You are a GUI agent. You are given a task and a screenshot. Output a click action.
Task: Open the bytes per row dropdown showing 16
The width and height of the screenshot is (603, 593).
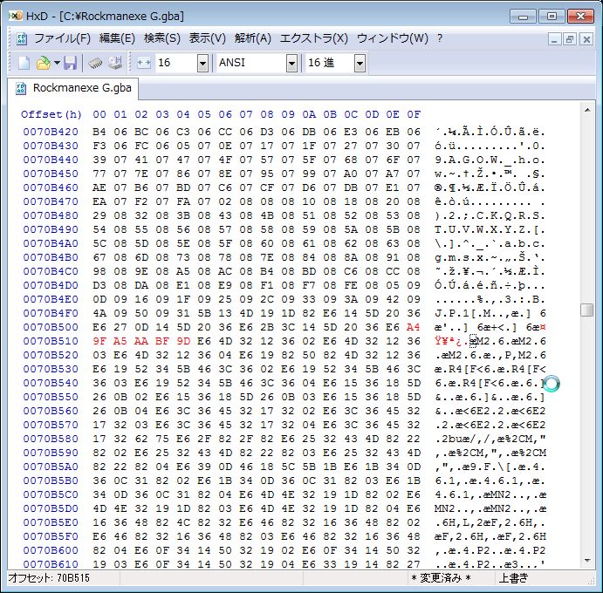click(x=202, y=63)
